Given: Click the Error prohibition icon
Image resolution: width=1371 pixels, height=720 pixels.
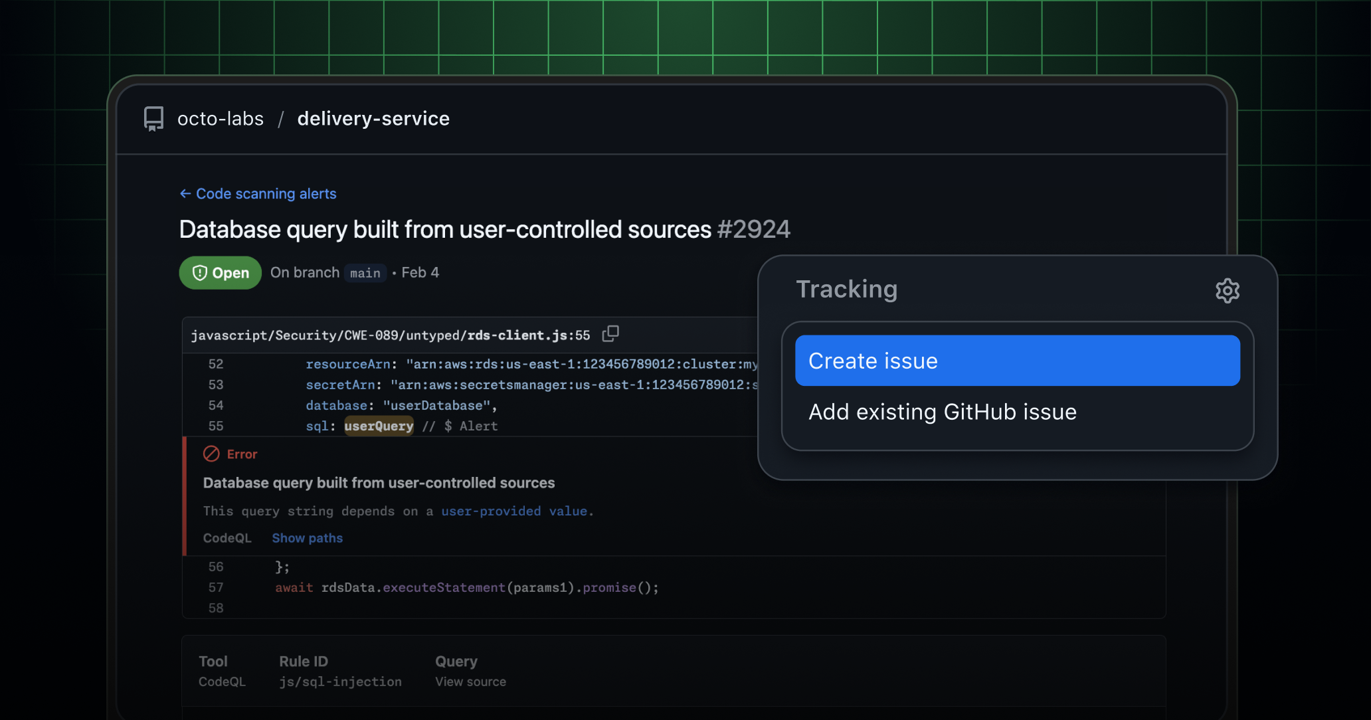Looking at the screenshot, I should point(211,454).
